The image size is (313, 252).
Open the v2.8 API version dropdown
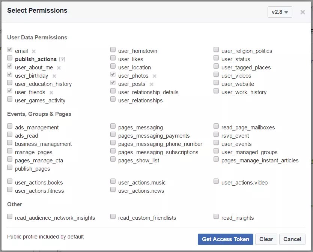(x=280, y=12)
